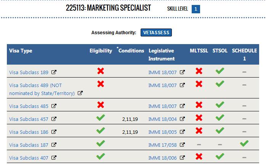
Task: Open the Visa Subclass 189 link
Action: [29, 73]
